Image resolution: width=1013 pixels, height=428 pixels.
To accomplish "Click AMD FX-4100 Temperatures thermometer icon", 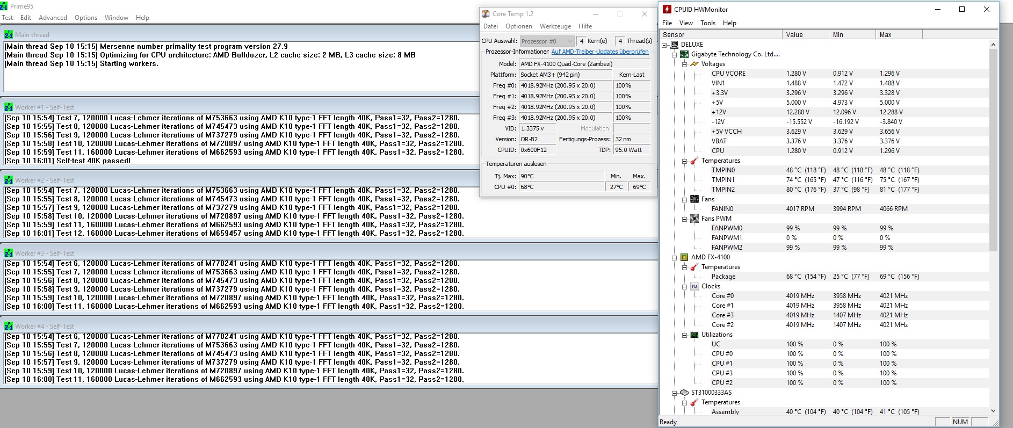I will pyautogui.click(x=694, y=267).
